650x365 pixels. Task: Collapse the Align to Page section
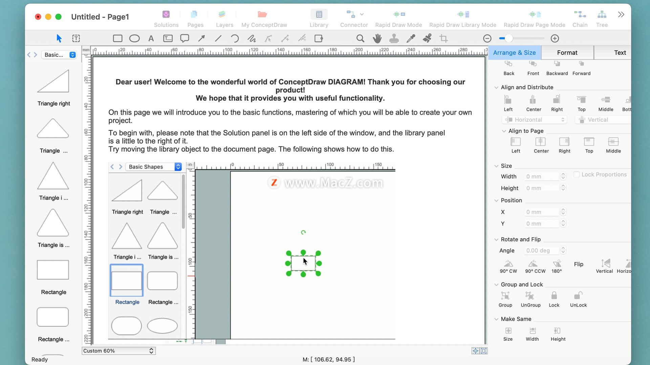point(504,131)
